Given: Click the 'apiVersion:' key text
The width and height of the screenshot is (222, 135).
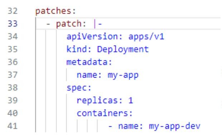Looking at the screenshot, I should click(95, 37).
